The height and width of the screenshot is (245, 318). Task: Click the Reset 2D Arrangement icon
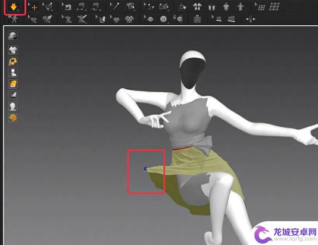[182, 7]
